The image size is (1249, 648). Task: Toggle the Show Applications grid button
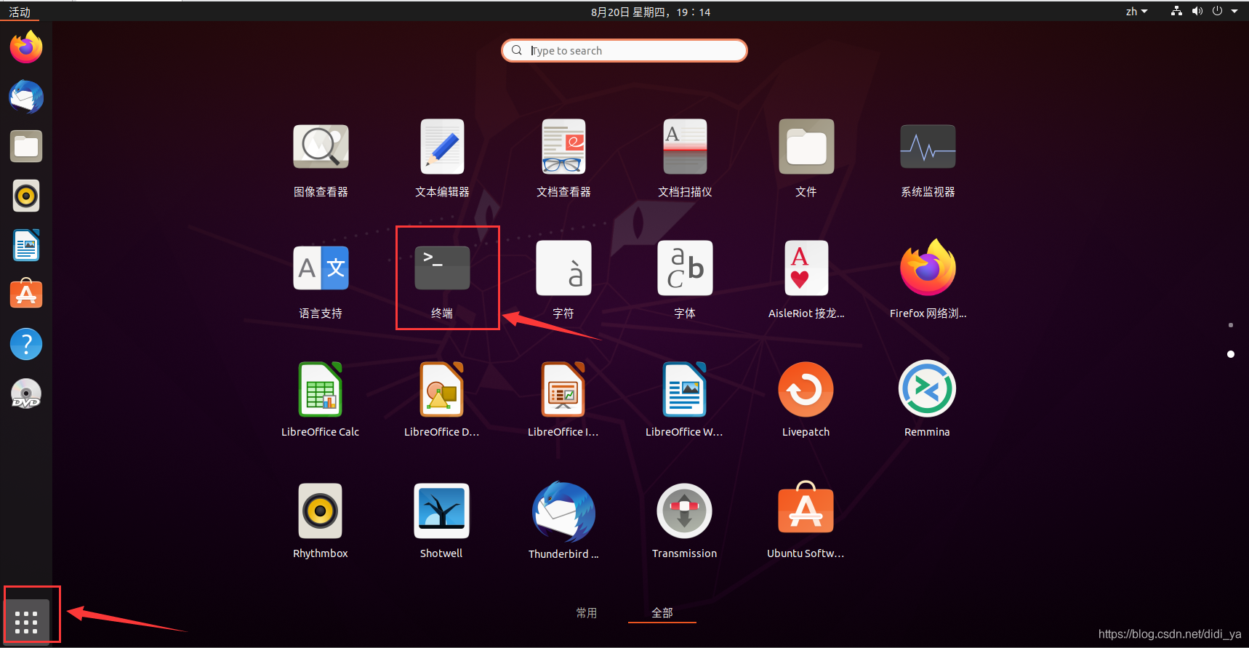[x=26, y=622]
